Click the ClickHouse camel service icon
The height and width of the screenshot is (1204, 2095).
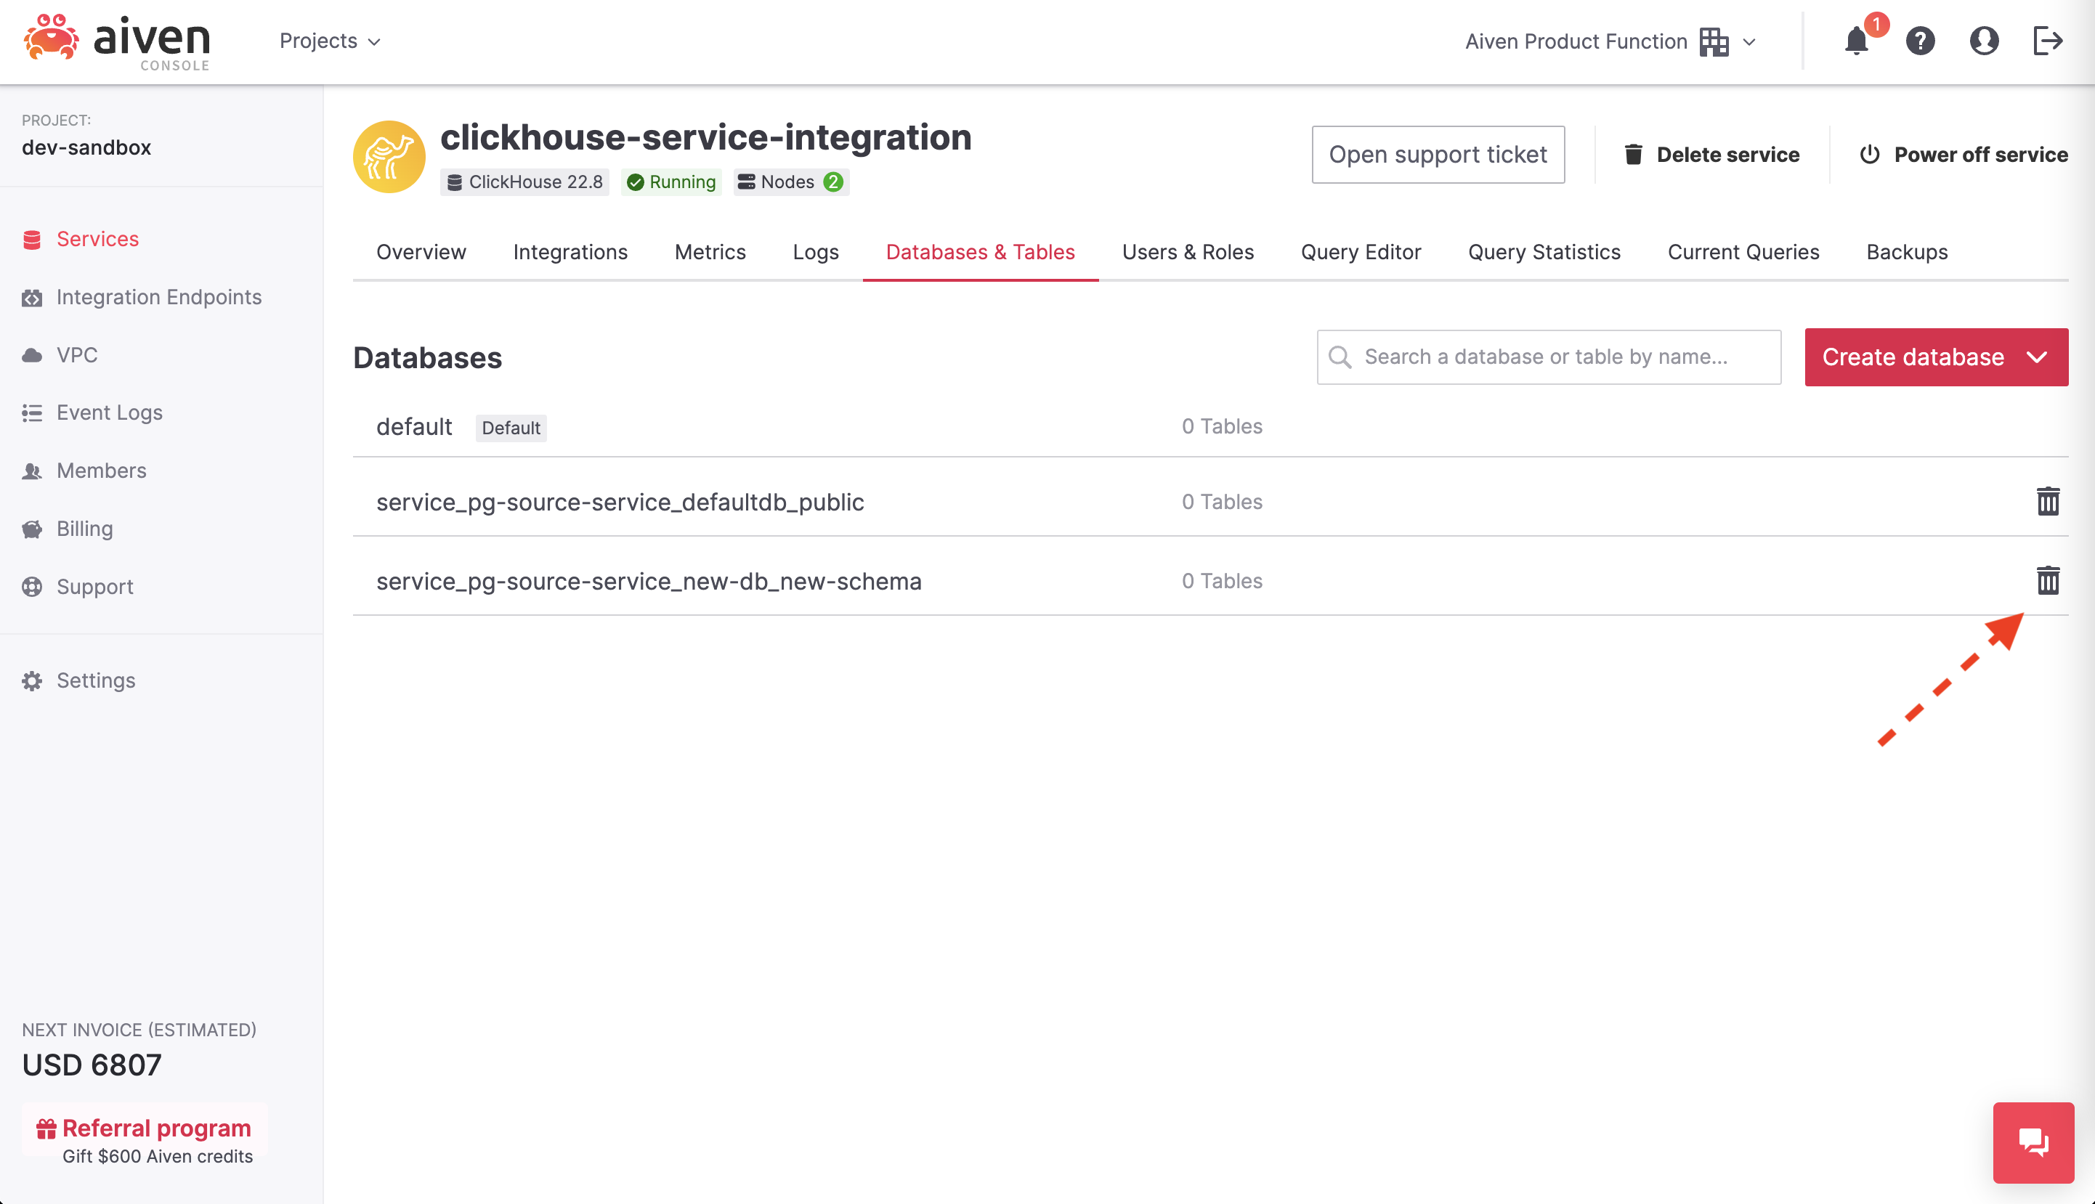[389, 156]
